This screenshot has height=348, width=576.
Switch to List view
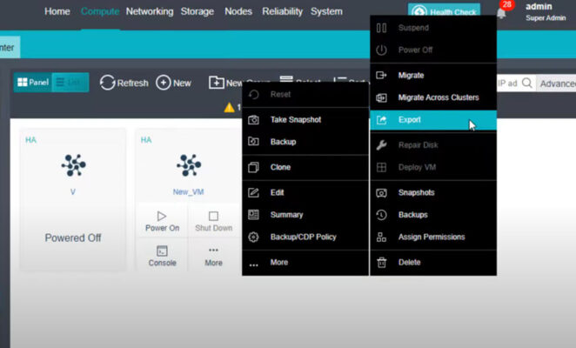tap(70, 82)
